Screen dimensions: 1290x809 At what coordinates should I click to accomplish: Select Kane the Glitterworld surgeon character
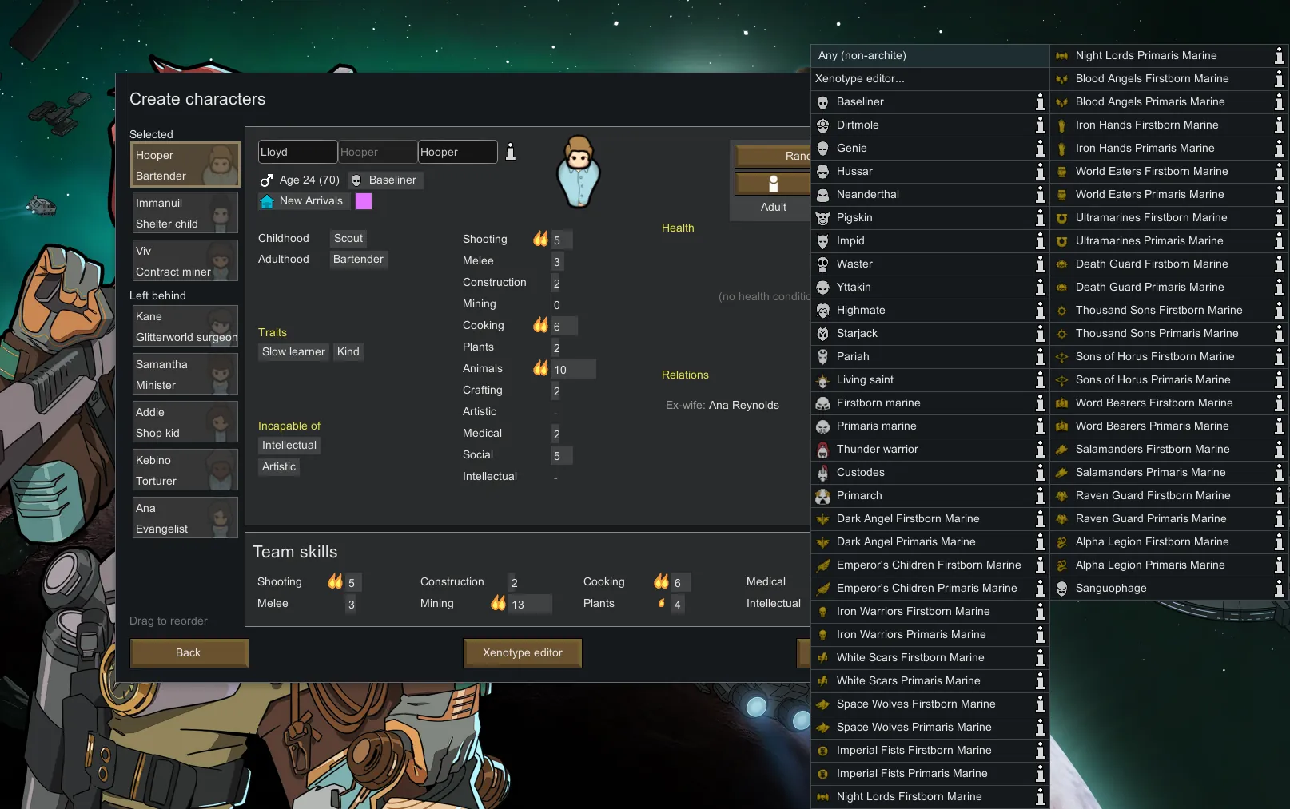pos(185,327)
